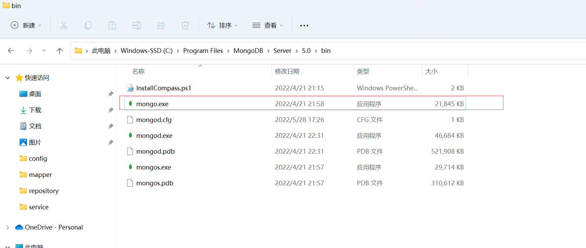This screenshot has height=248, width=586.
Task: Open 文档 documents in the sidebar
Action: (x=35, y=126)
